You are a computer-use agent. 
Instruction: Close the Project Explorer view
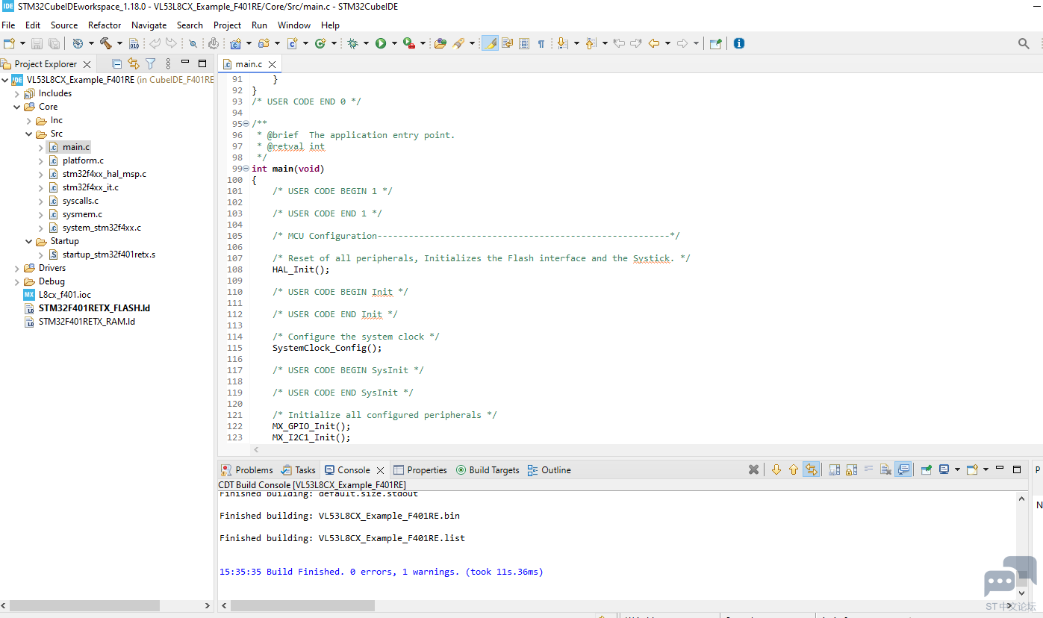pyautogui.click(x=87, y=64)
